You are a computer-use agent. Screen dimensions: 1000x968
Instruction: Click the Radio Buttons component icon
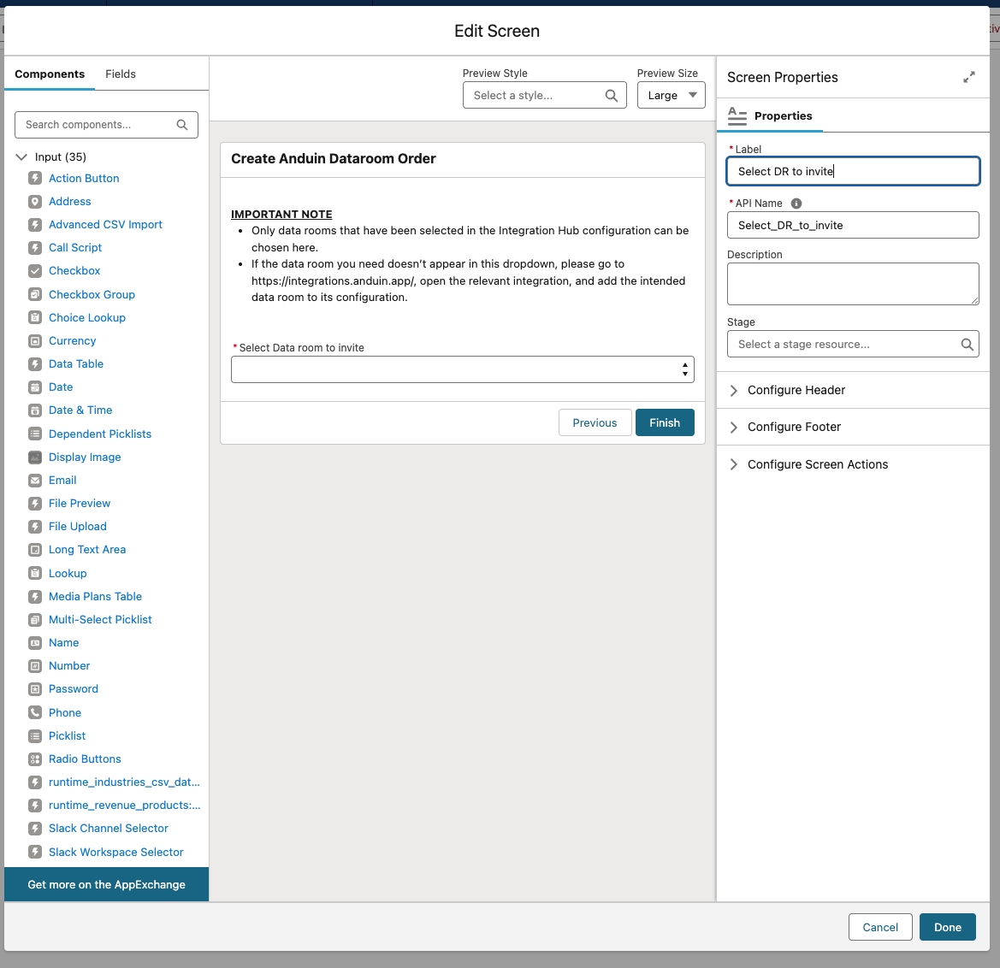pos(35,758)
